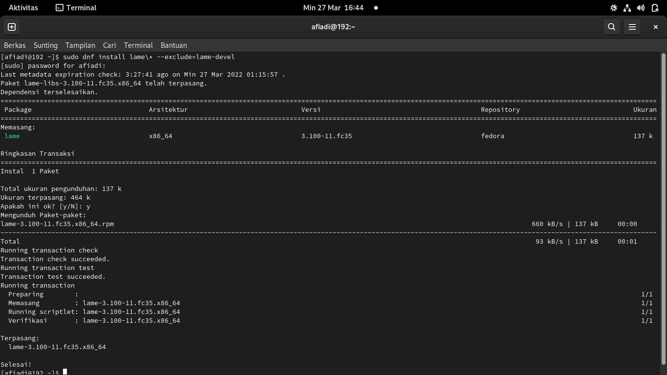This screenshot has height=375, width=667.
Task: Click the 'Mengunduh Paket-paket:' line
Action: pos(43,215)
